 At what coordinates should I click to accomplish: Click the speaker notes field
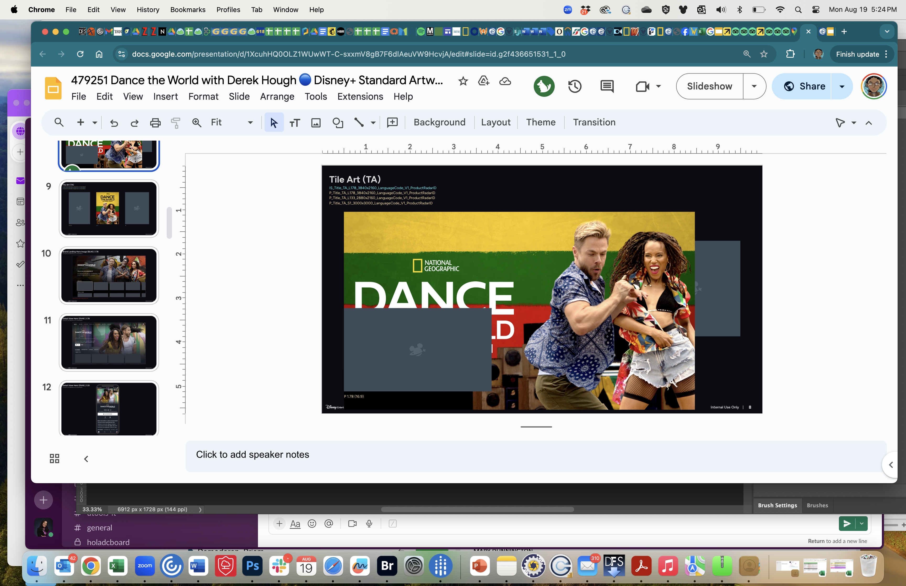536,456
